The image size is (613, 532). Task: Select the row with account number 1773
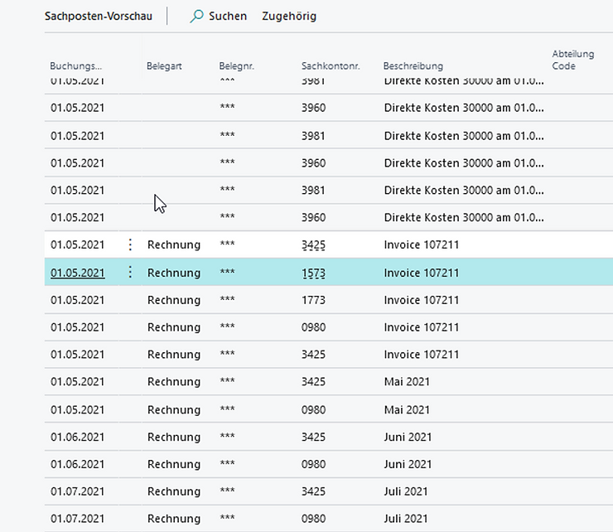click(313, 300)
